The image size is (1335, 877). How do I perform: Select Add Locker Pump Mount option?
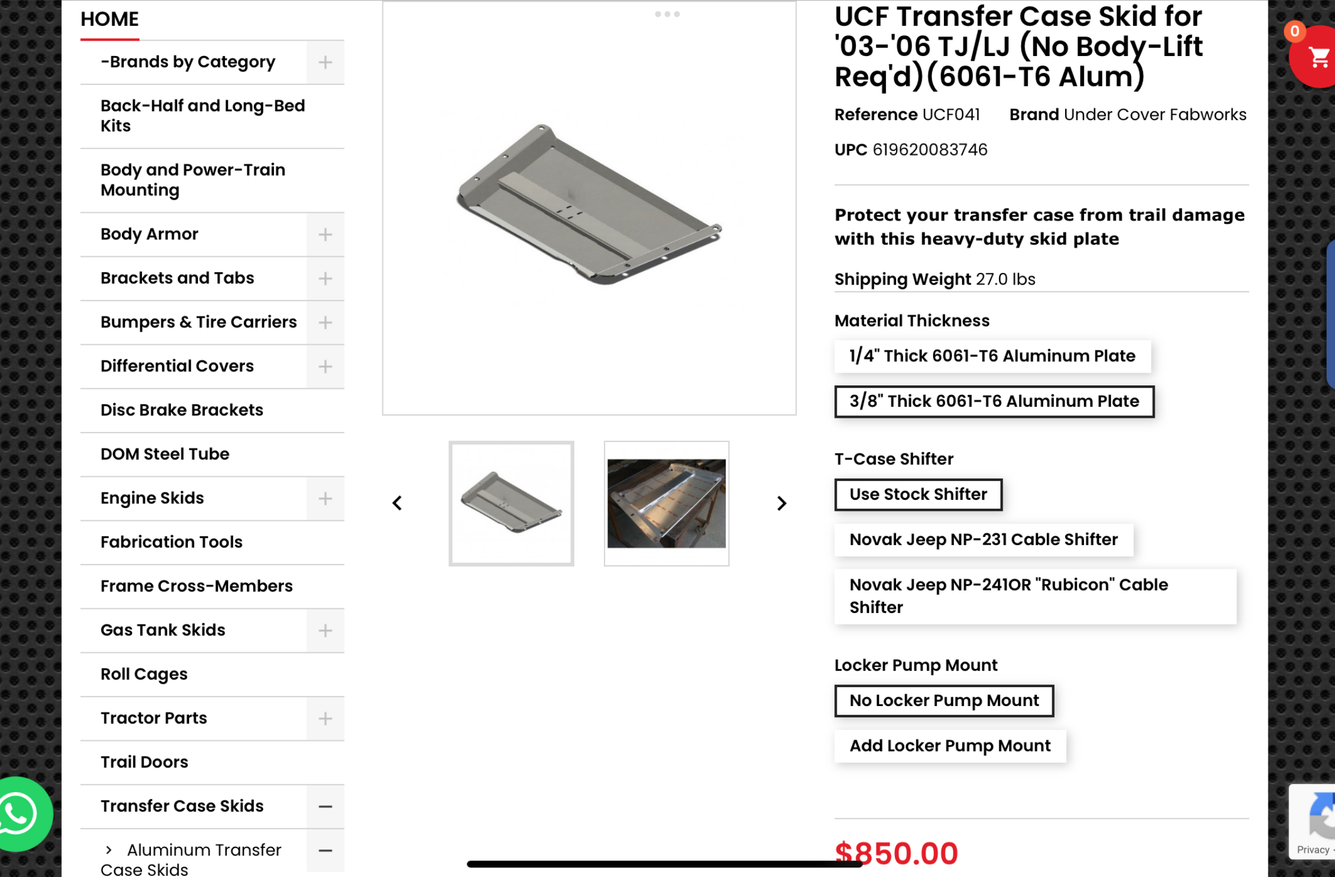950,746
